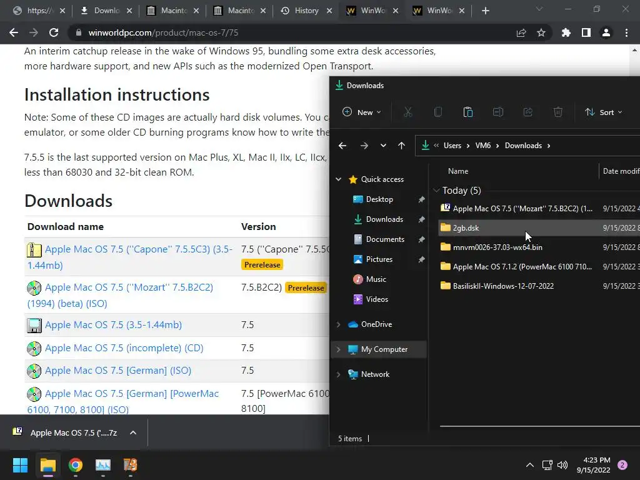Go up one folder in Explorer
The width and height of the screenshot is (640, 480).
coord(402,146)
